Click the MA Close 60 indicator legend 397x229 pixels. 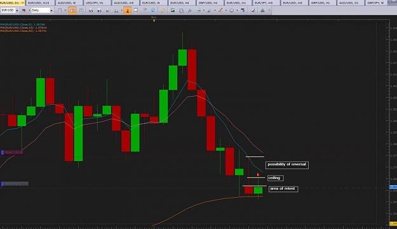23,31
